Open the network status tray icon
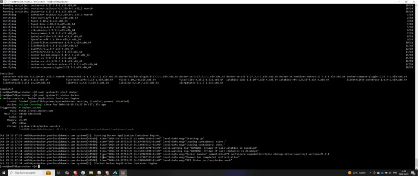Image resolution: width=418 pixels, height=176 pixels. pyautogui.click(x=386, y=173)
